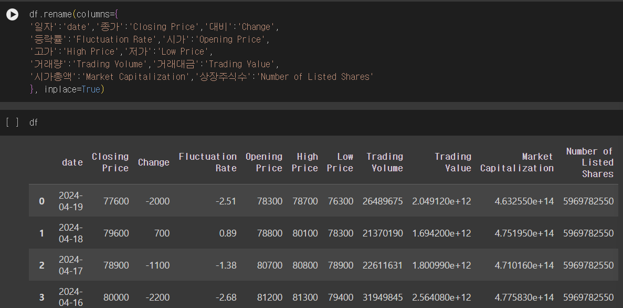Click opening price 81200

coord(270,297)
